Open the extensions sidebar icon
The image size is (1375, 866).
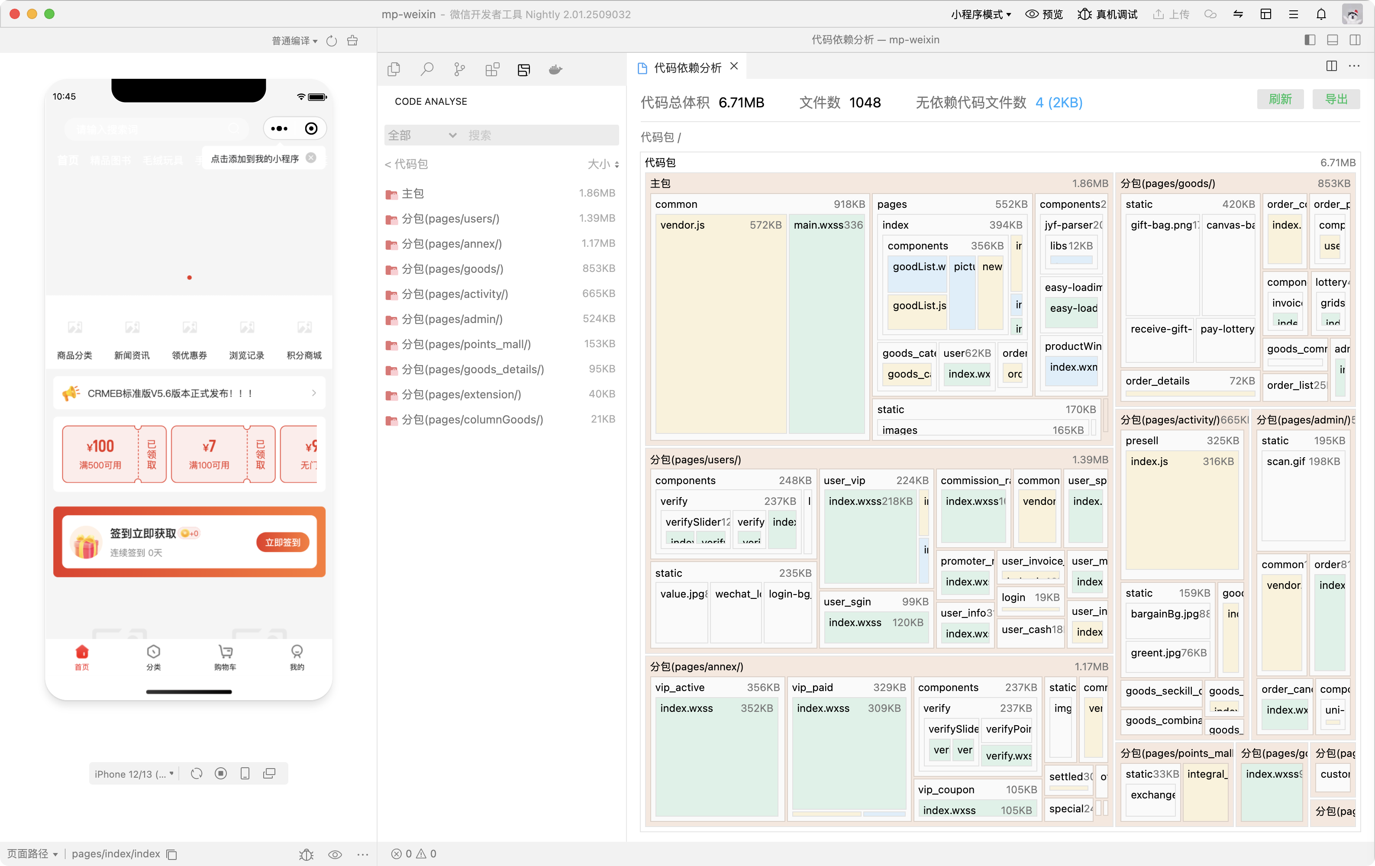coord(492,70)
